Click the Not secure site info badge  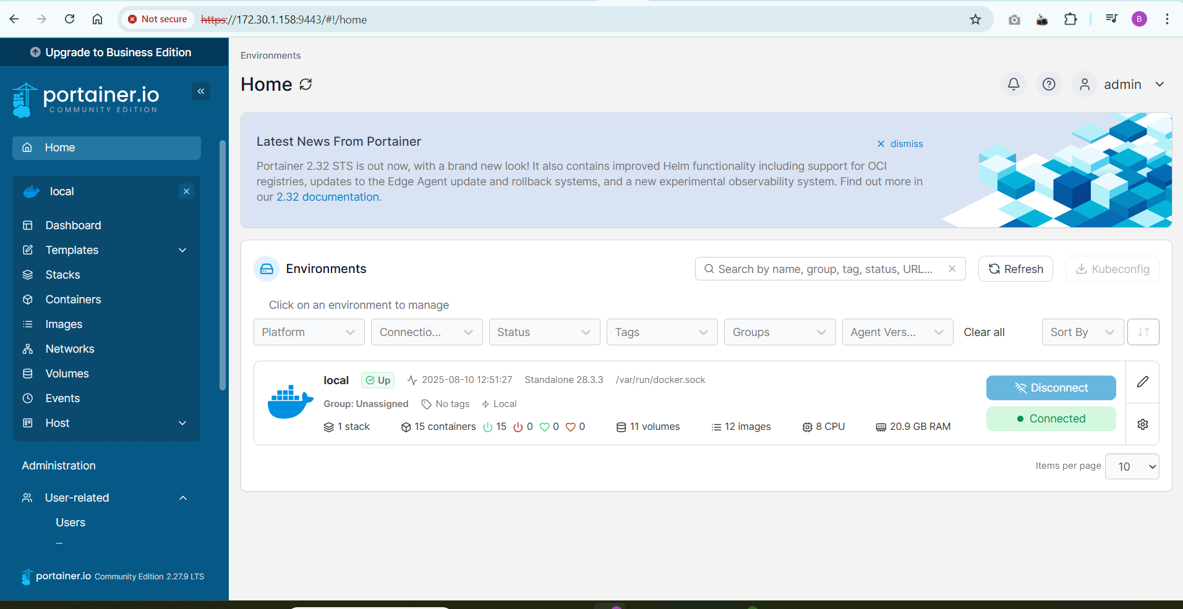click(x=158, y=19)
